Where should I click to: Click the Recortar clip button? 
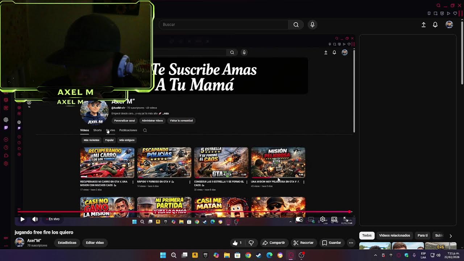click(303, 243)
